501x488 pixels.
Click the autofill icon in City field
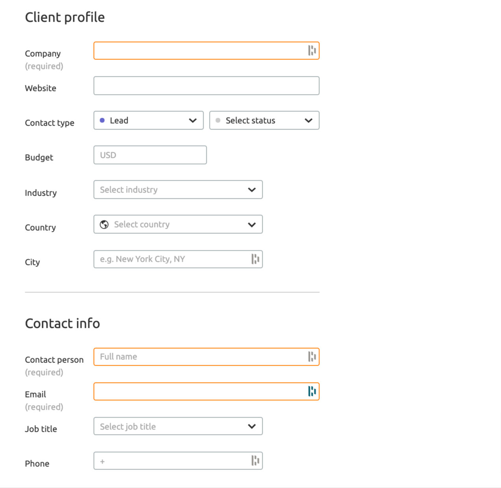[255, 259]
